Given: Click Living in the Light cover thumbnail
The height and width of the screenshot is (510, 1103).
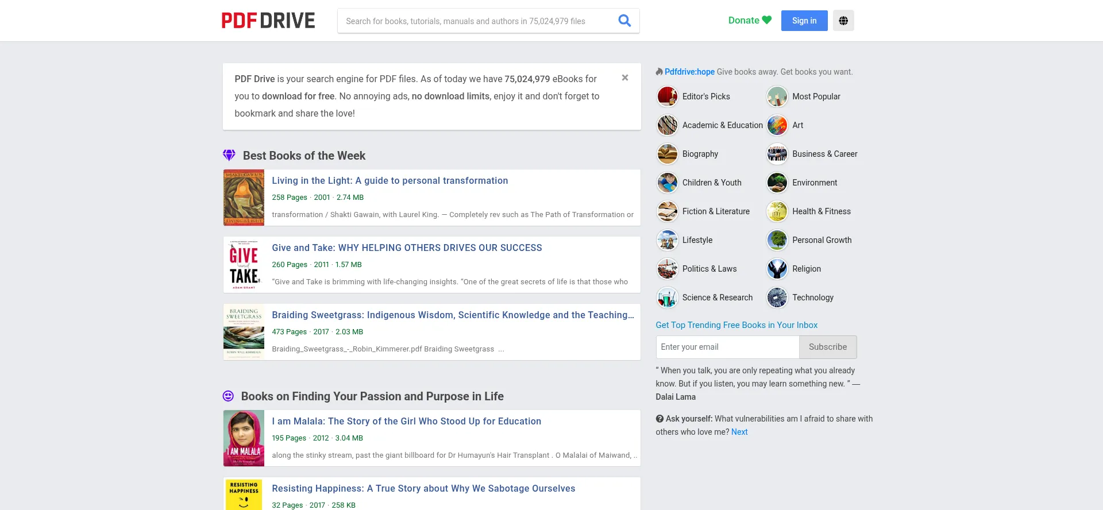Looking at the screenshot, I should tap(244, 198).
